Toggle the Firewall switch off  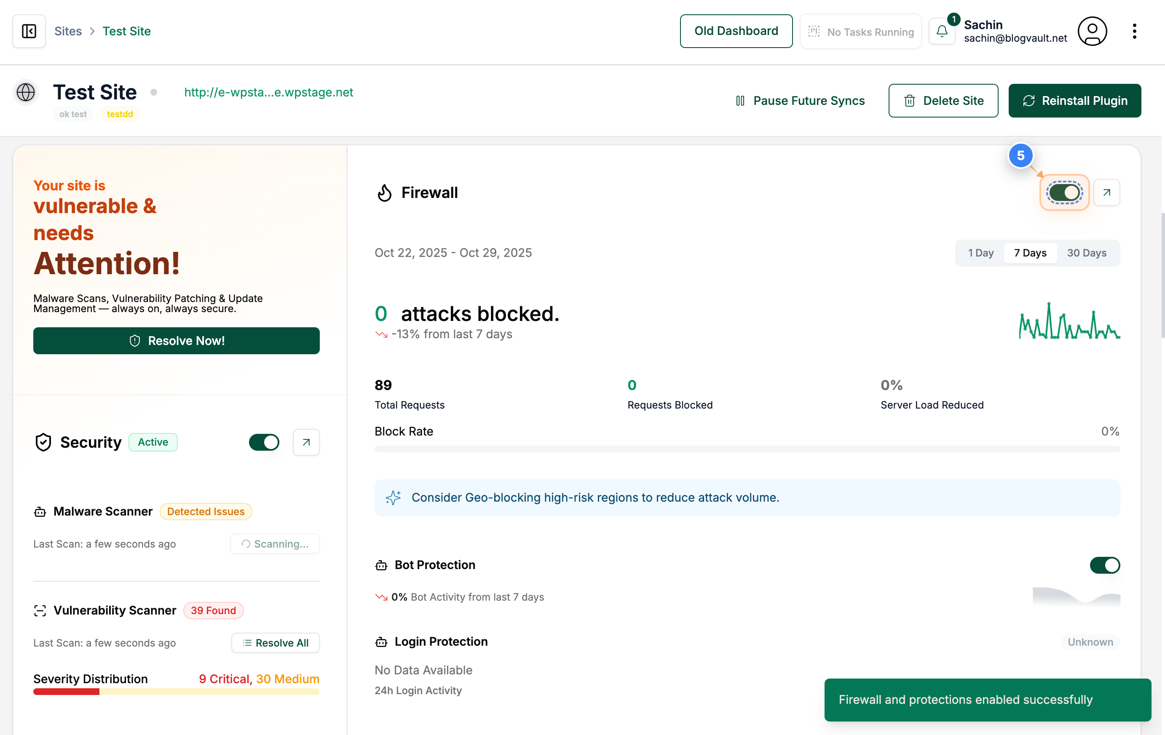[1064, 192]
